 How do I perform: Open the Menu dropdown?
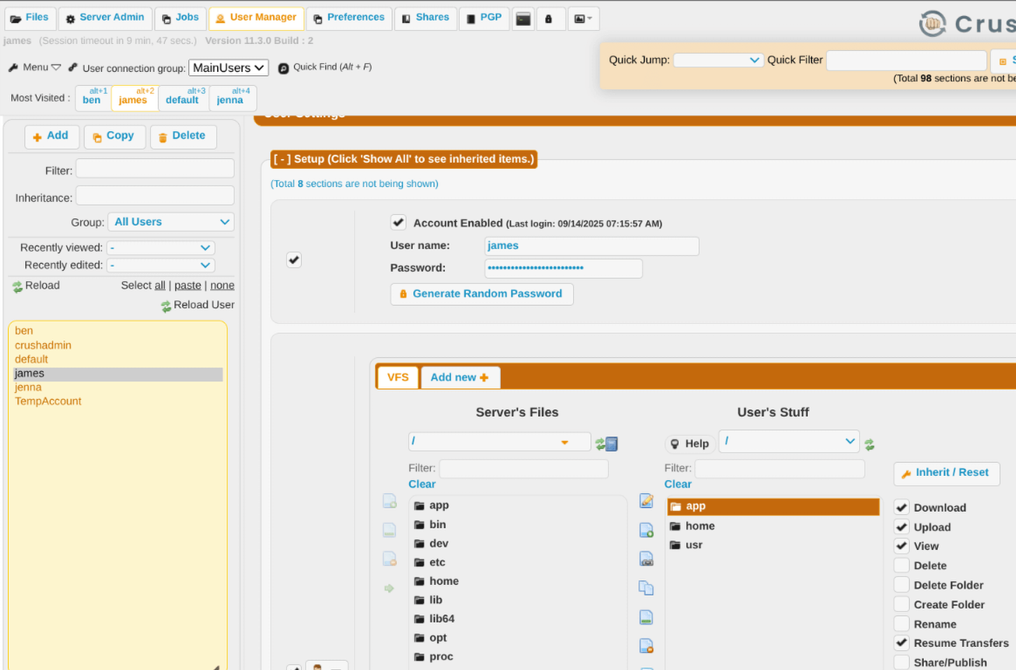point(35,67)
